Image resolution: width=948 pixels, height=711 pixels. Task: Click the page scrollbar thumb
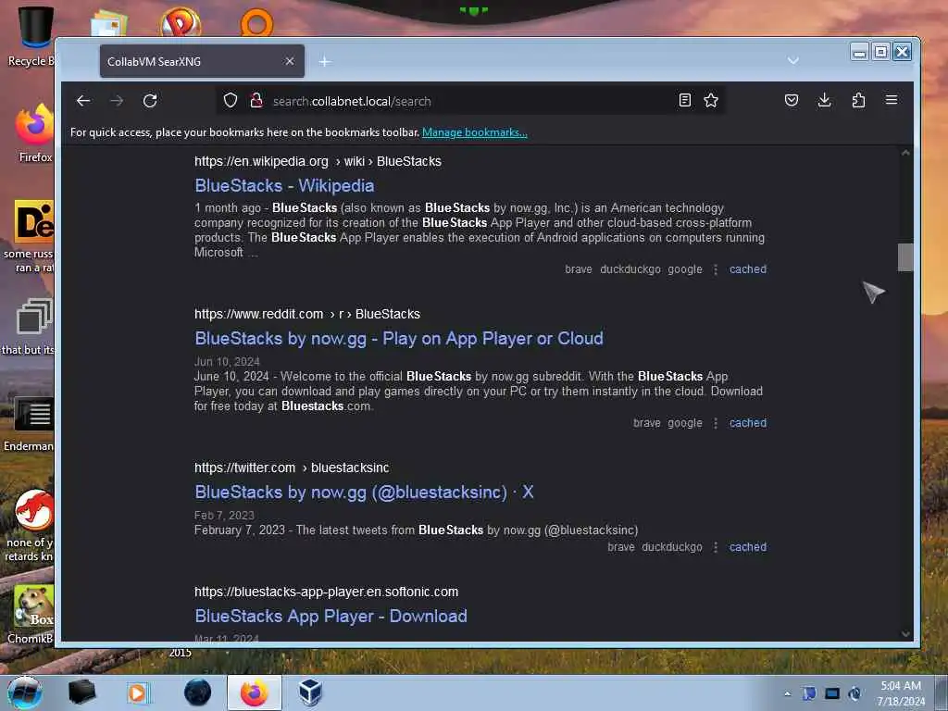[905, 257]
